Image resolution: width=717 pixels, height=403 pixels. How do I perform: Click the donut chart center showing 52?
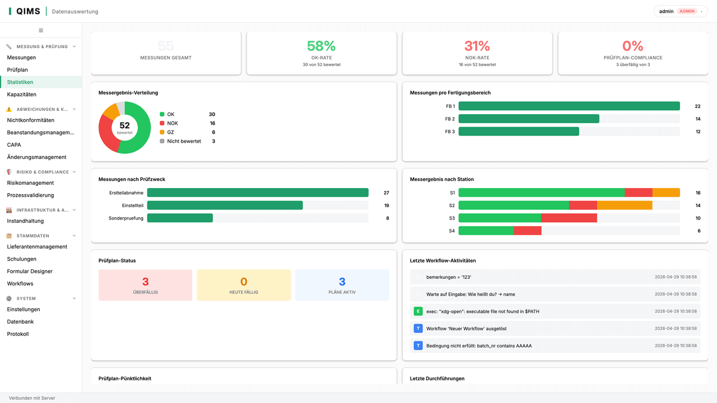pos(124,128)
